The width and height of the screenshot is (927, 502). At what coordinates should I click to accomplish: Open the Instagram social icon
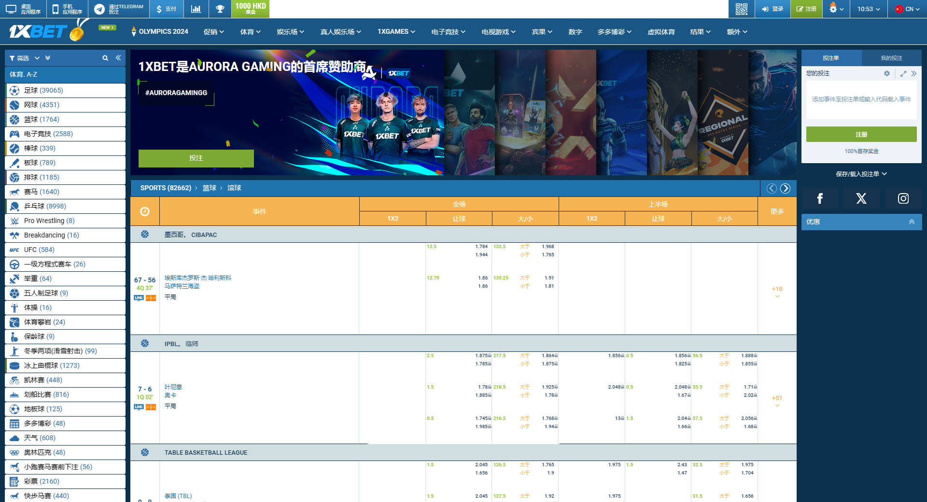pos(903,198)
